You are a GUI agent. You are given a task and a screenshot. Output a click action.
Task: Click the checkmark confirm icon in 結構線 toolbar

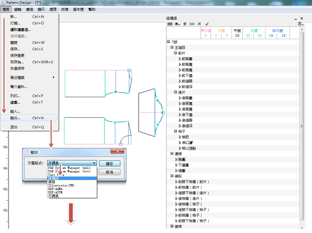(x=207, y=24)
